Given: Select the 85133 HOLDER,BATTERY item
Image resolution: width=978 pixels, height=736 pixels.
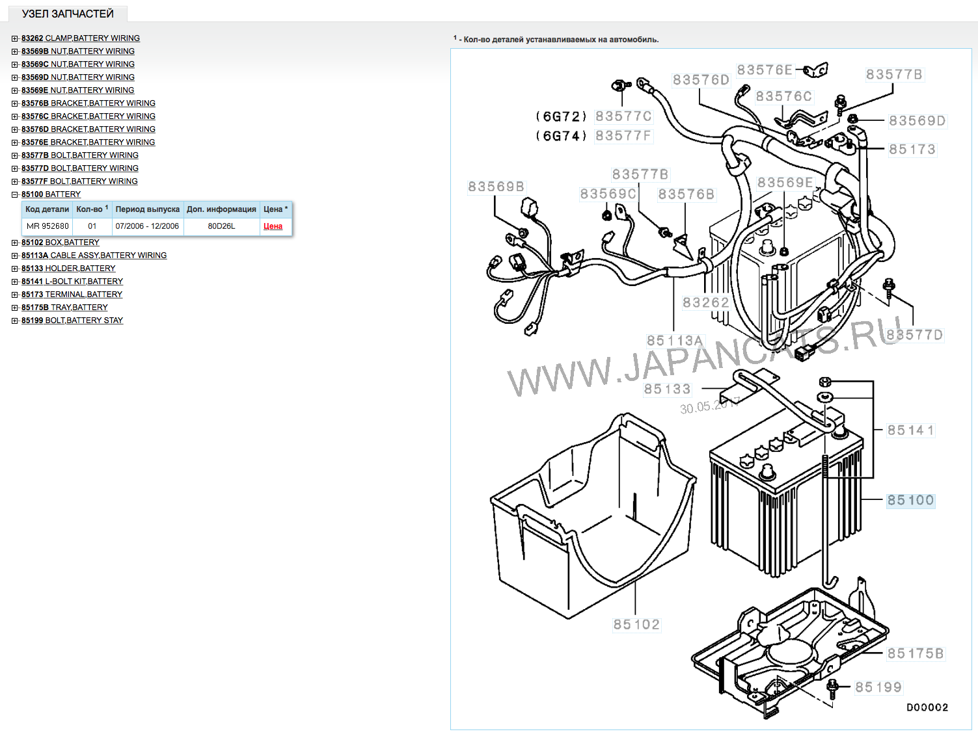Looking at the screenshot, I should tap(68, 269).
